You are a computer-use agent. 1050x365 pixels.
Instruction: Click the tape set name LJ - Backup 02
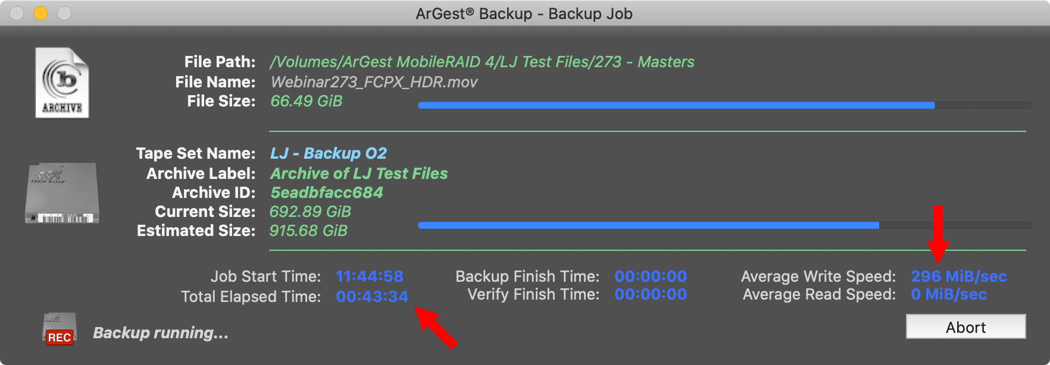[329, 153]
